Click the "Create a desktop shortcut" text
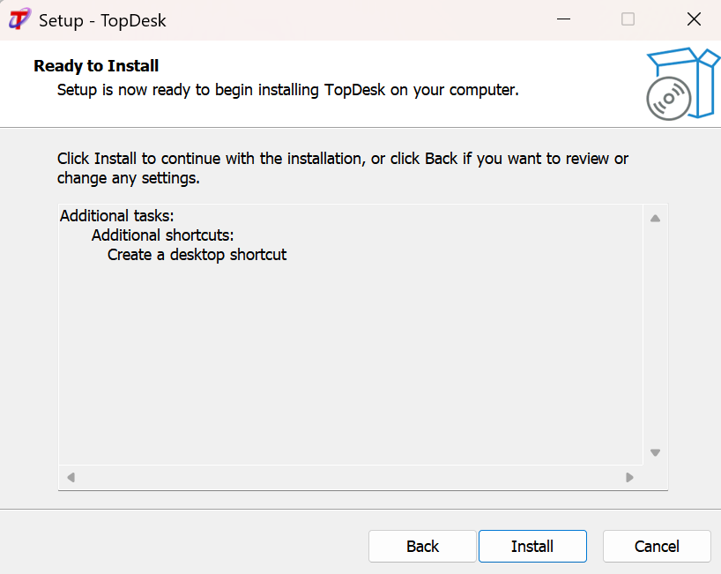Screen dimensions: 721x574 point(197,255)
